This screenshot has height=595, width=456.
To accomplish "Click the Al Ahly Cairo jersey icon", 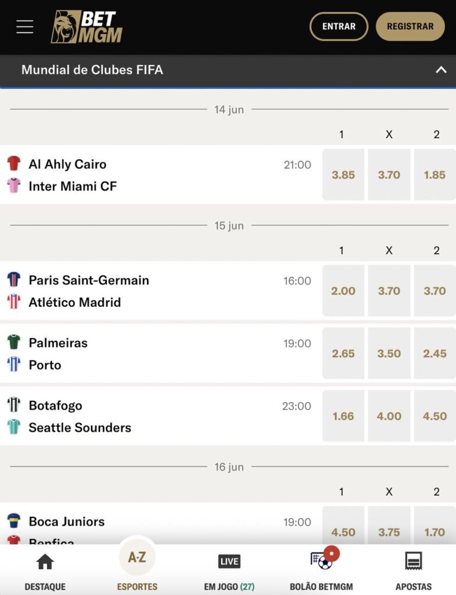I will [14, 163].
